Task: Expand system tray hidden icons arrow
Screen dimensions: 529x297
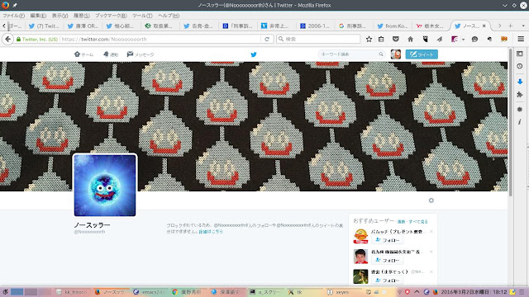Action: click(x=417, y=292)
